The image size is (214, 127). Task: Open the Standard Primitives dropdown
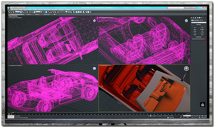[199, 23]
